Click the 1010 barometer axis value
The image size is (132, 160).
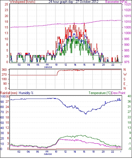(x=127, y=22)
